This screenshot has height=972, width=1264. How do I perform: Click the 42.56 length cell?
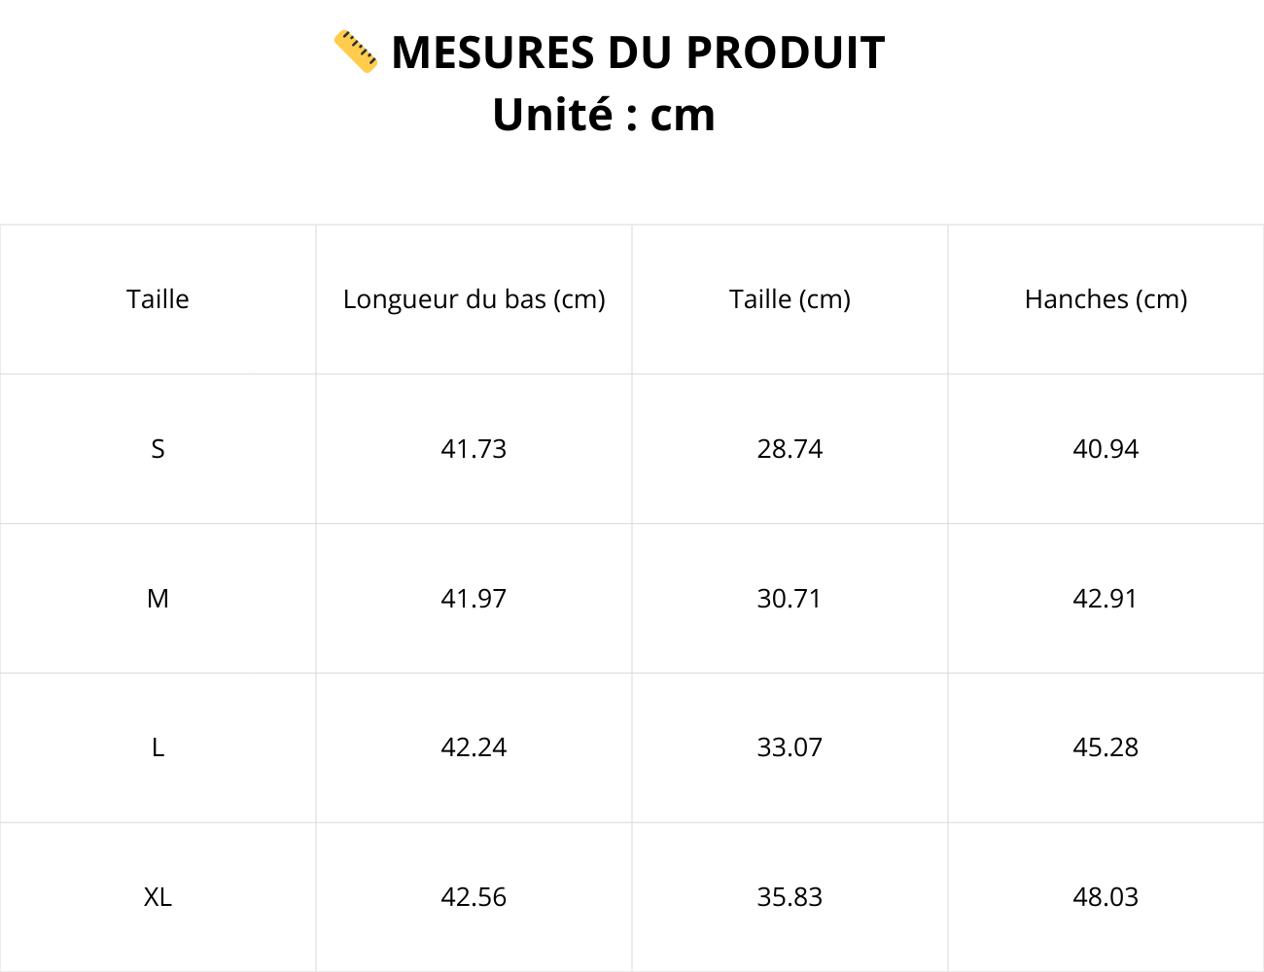tap(474, 897)
